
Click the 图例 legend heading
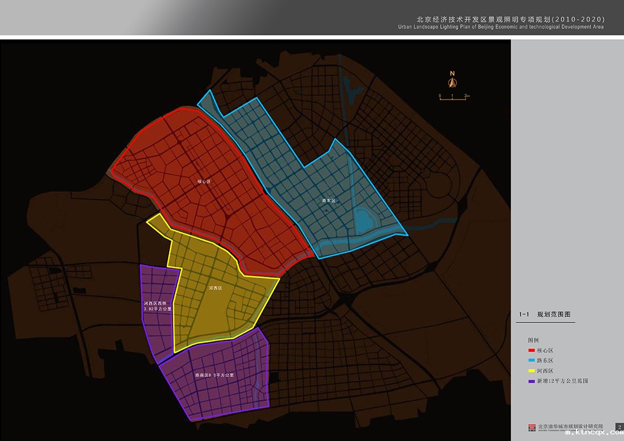pos(534,340)
